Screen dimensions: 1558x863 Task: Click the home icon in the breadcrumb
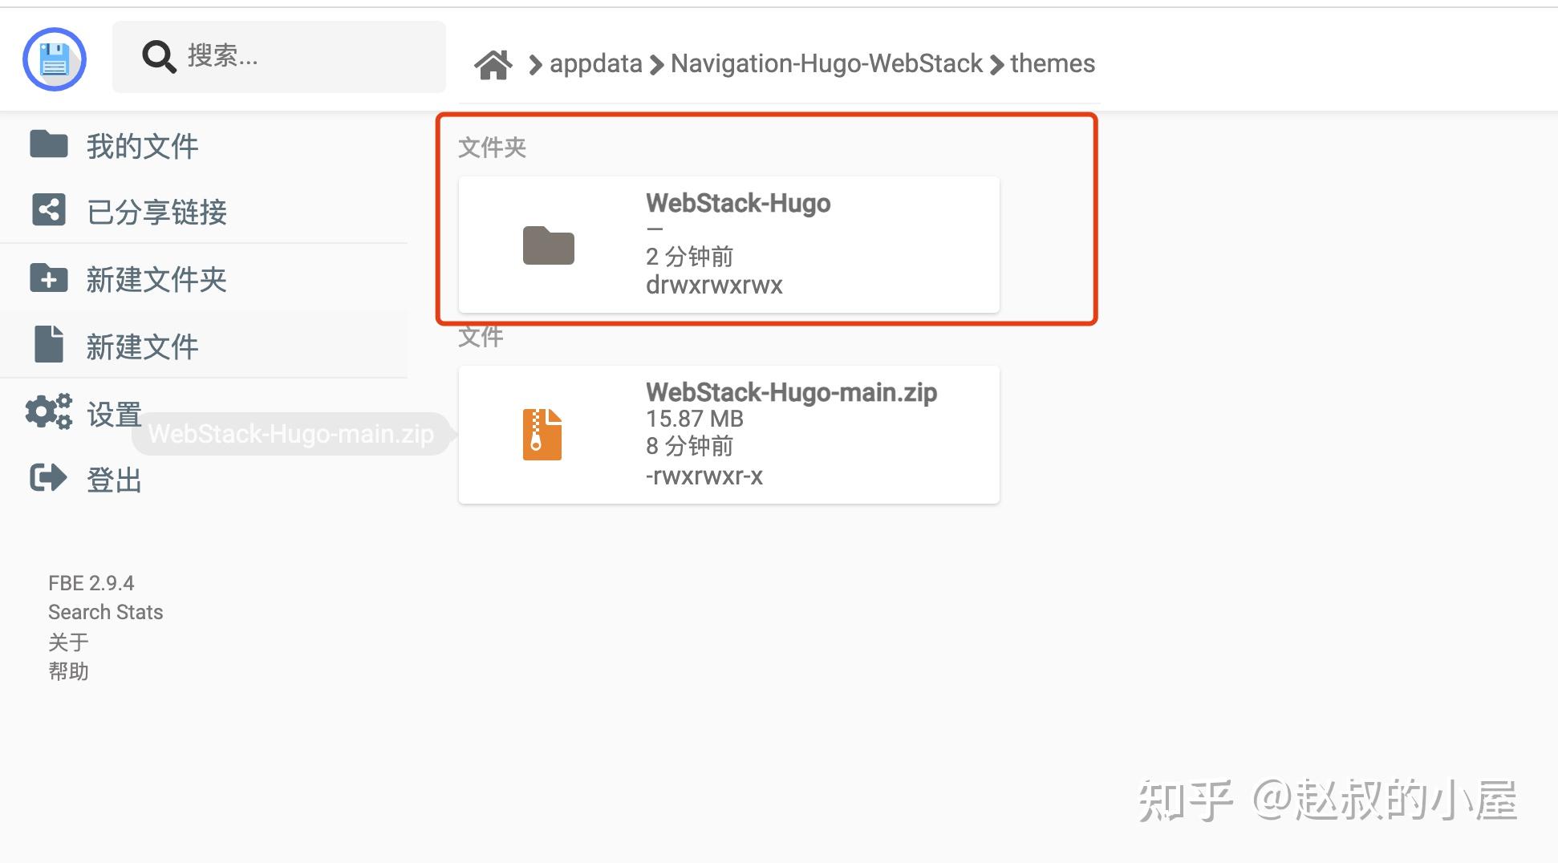coord(494,63)
